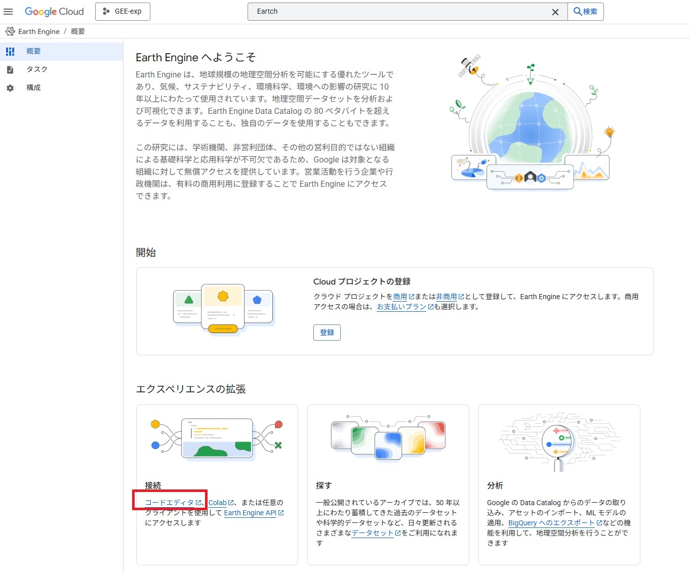The image size is (690, 574).
Task: Click external-link icon next to データセット
Action: click(x=398, y=533)
